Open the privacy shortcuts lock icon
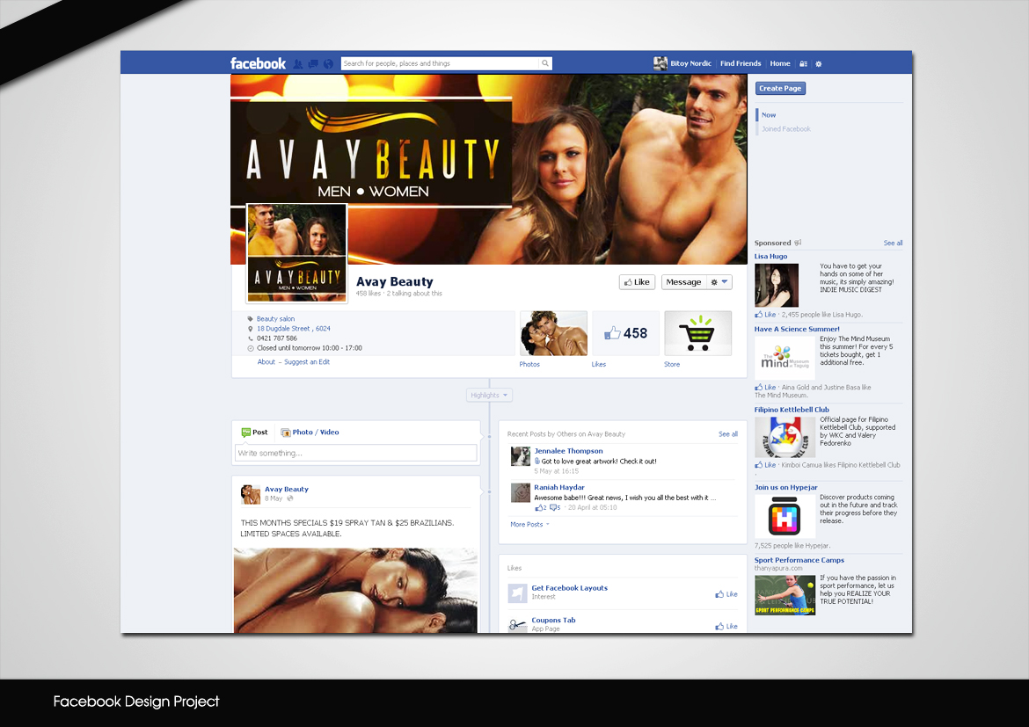The width and height of the screenshot is (1029, 727). click(803, 62)
